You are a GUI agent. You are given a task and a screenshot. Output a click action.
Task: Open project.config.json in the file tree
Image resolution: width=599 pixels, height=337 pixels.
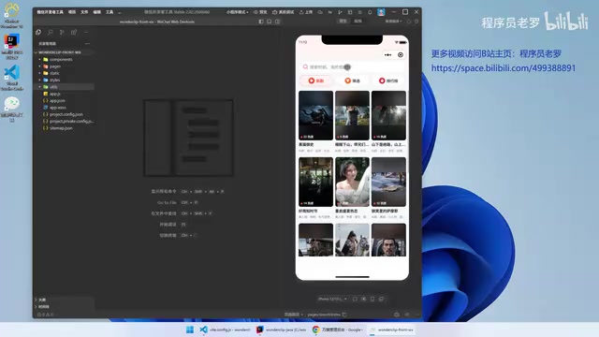coord(66,114)
